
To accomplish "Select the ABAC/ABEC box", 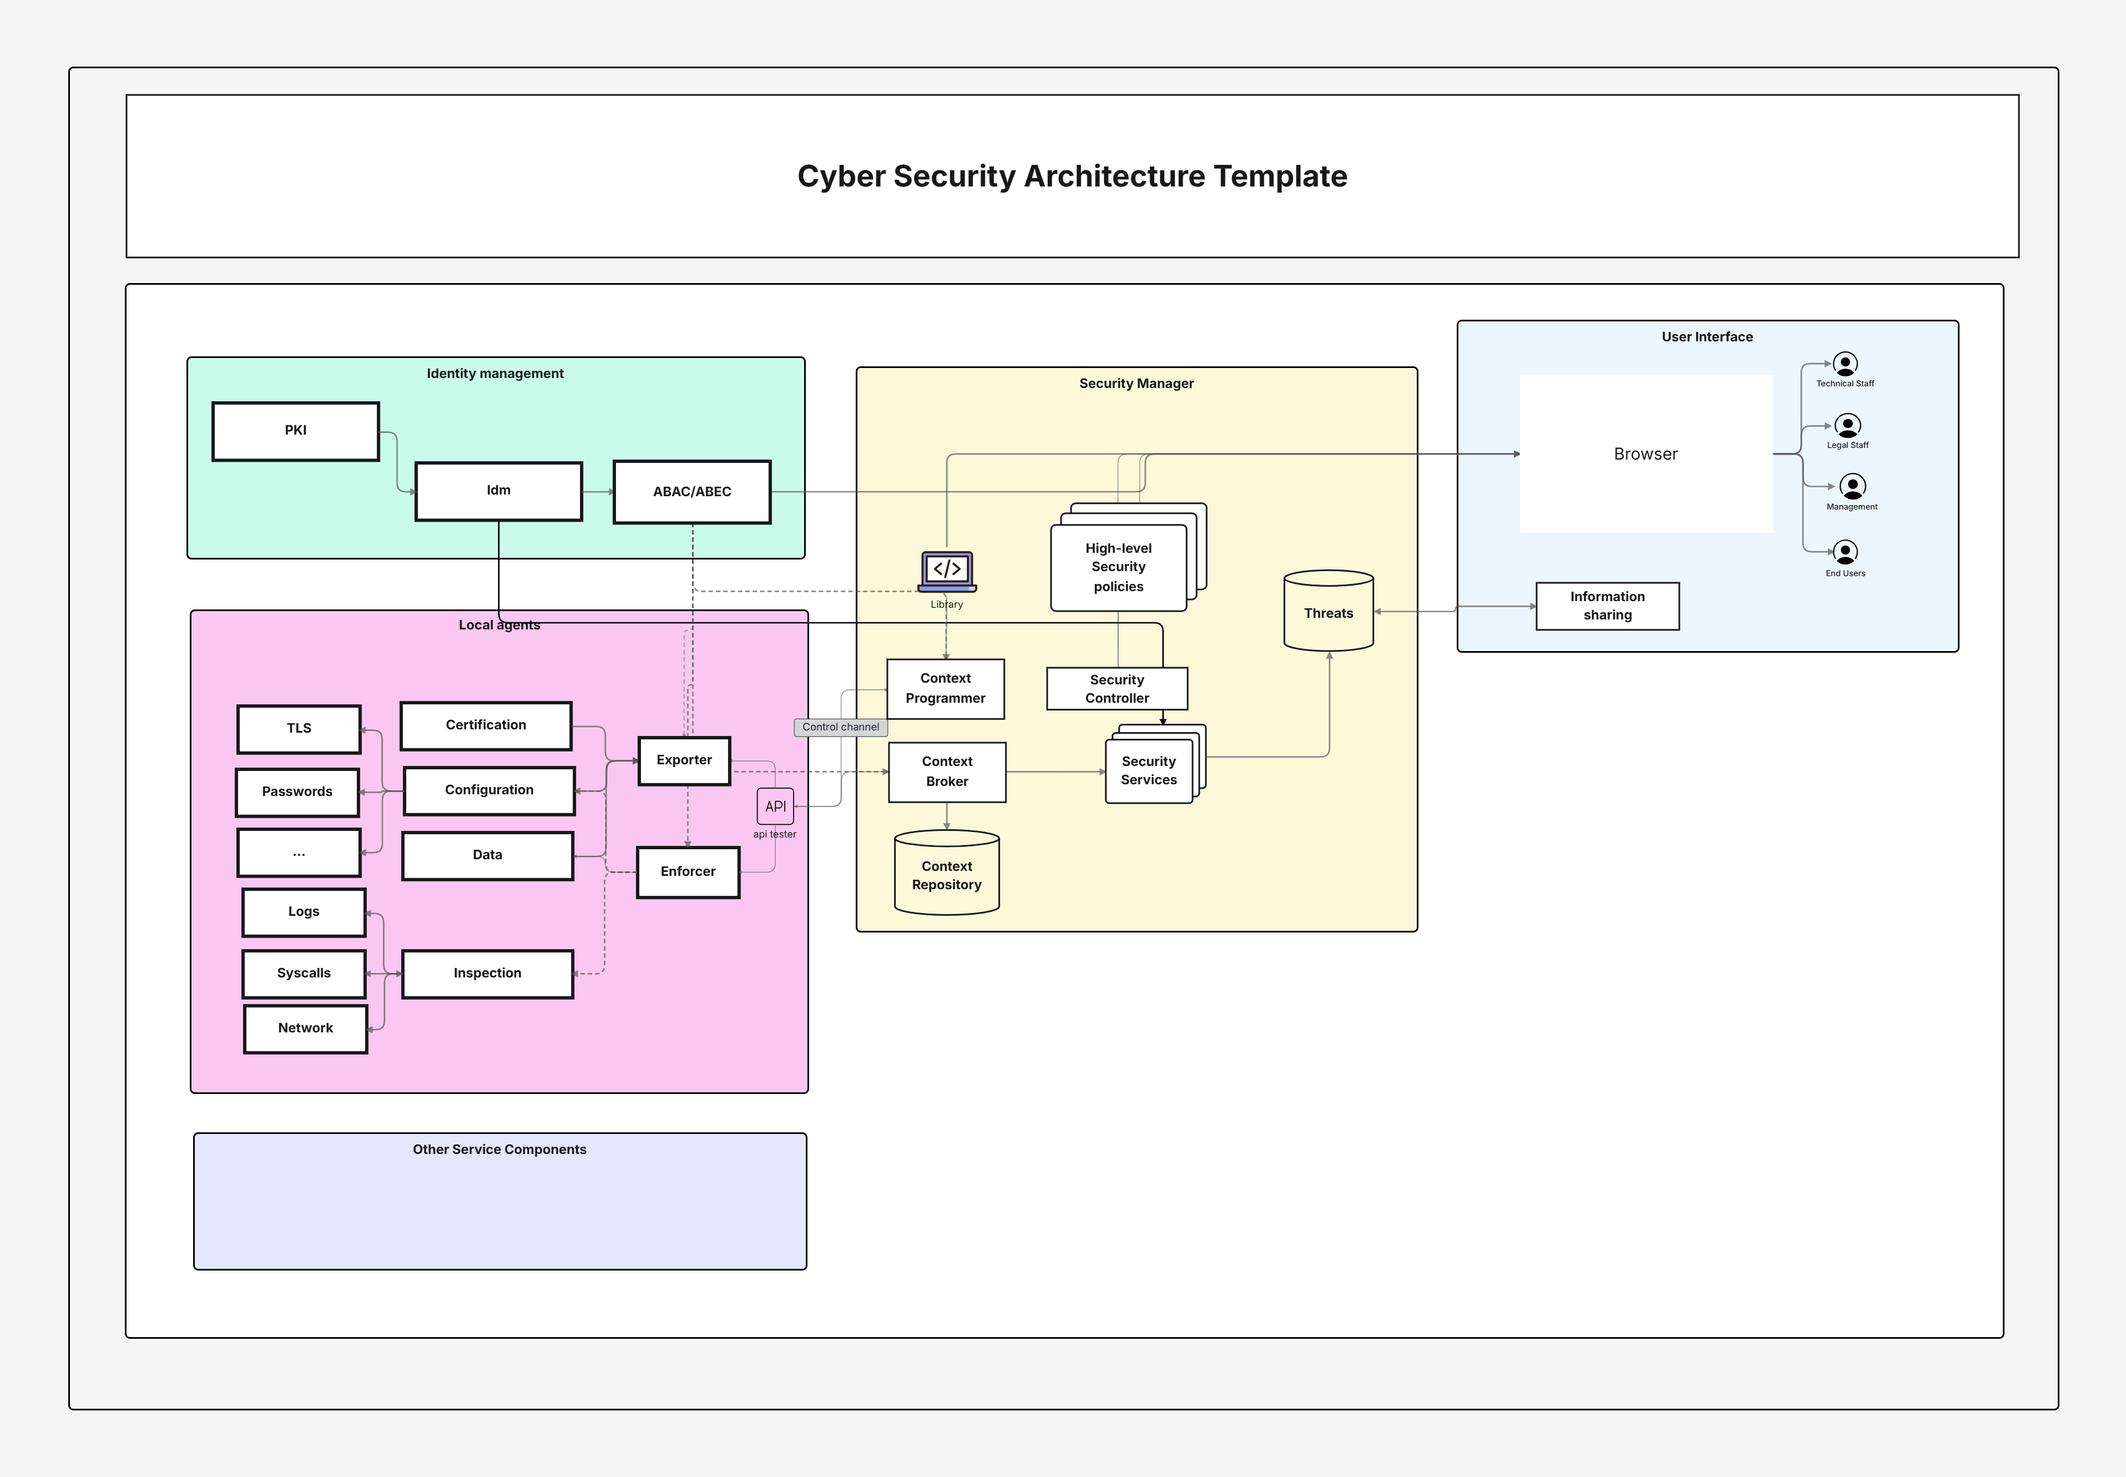I will coord(692,491).
